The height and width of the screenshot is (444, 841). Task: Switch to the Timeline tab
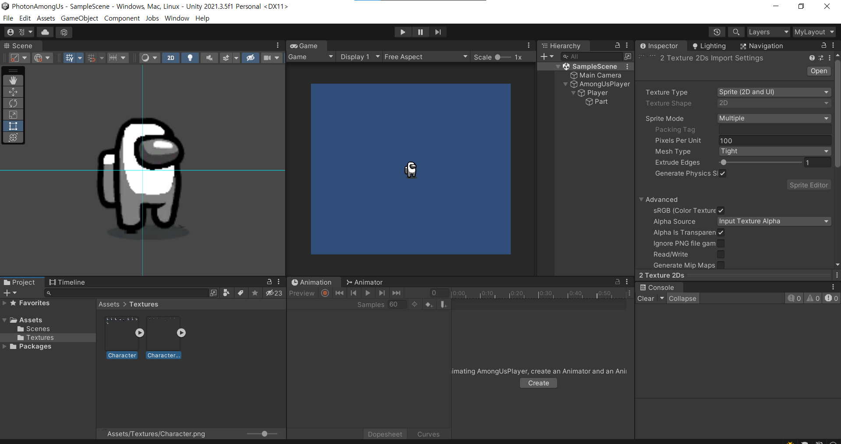coord(67,282)
